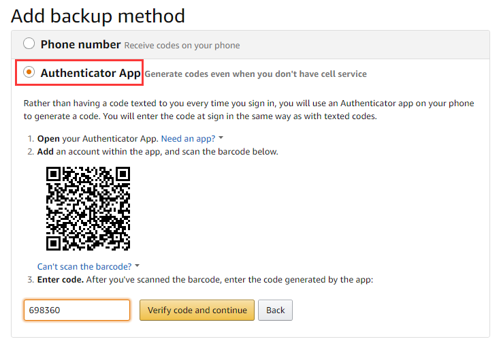Click the "Rather than having a code texted" paragraph
The image size is (499, 352).
point(248,110)
